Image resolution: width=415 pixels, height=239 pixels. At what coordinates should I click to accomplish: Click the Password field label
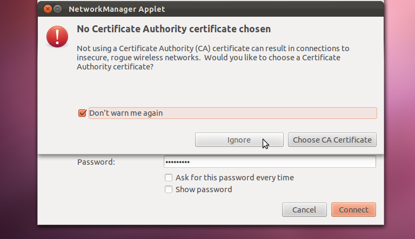tap(96, 162)
